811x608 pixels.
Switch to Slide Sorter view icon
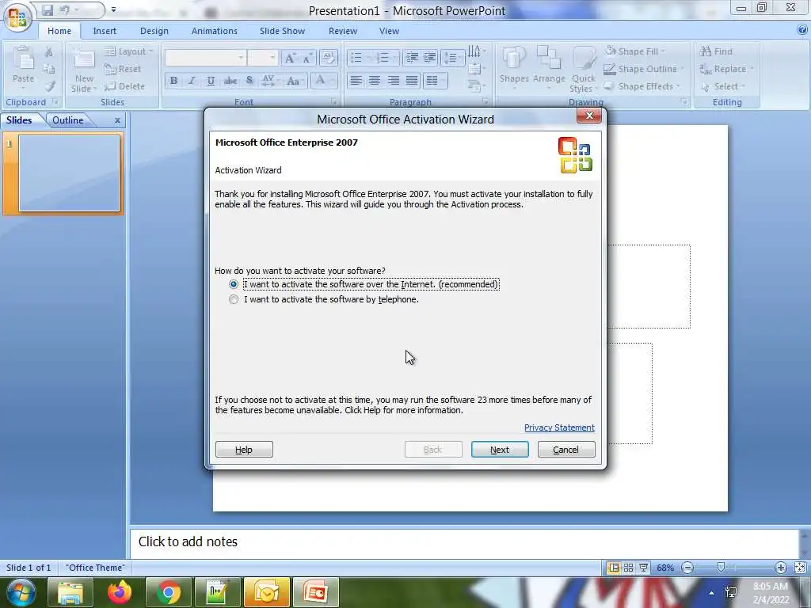coord(628,568)
